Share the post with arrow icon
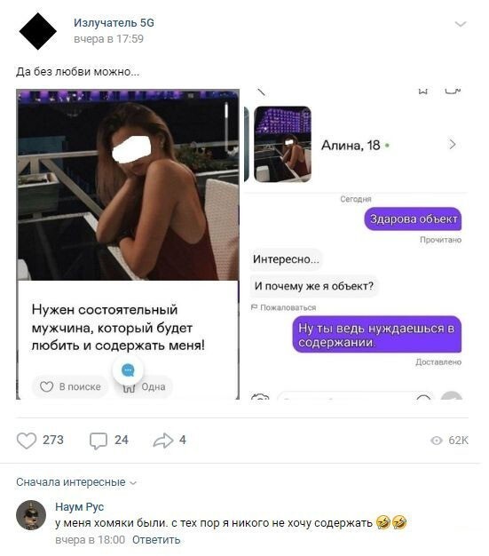Screen dimensions: 489x556 [163, 441]
